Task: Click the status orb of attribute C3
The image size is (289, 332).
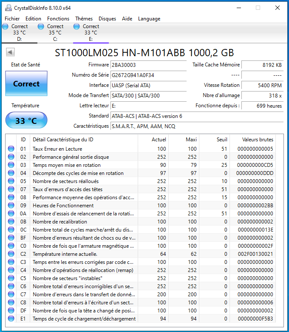Action: (11, 262)
